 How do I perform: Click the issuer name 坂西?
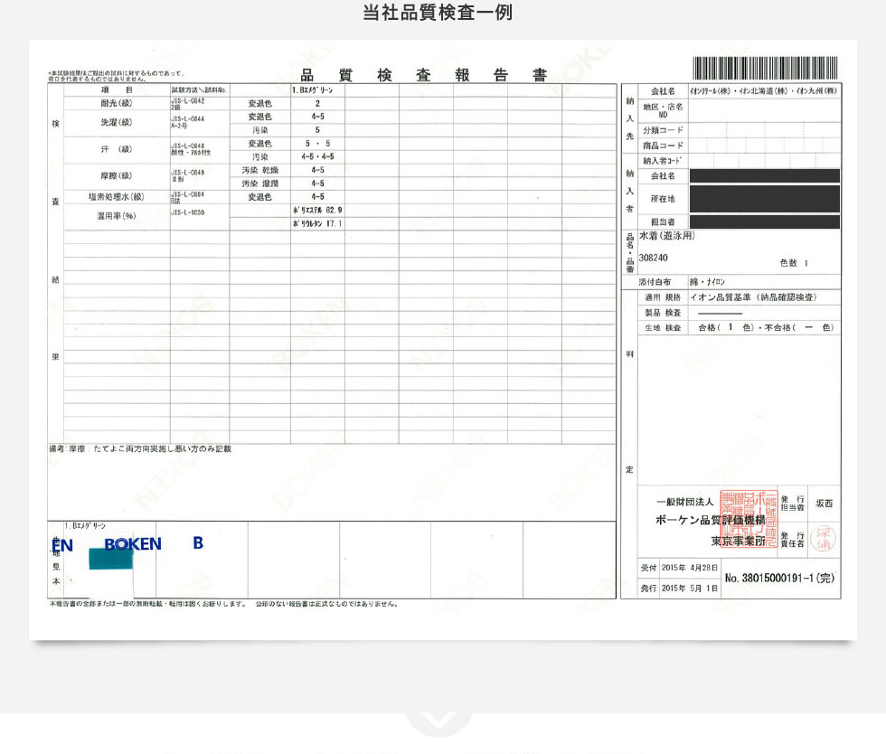[x=824, y=503]
